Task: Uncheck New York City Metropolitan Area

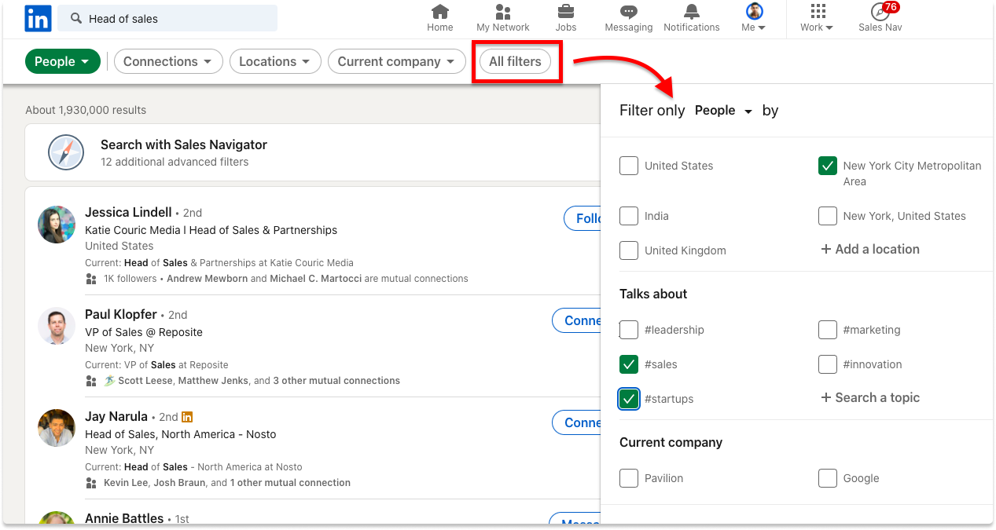Action: (x=827, y=166)
